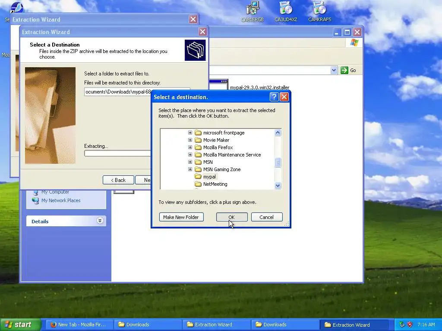The image size is (442, 331).
Task: Expand the Movie Maker tree node
Action: click(x=190, y=140)
